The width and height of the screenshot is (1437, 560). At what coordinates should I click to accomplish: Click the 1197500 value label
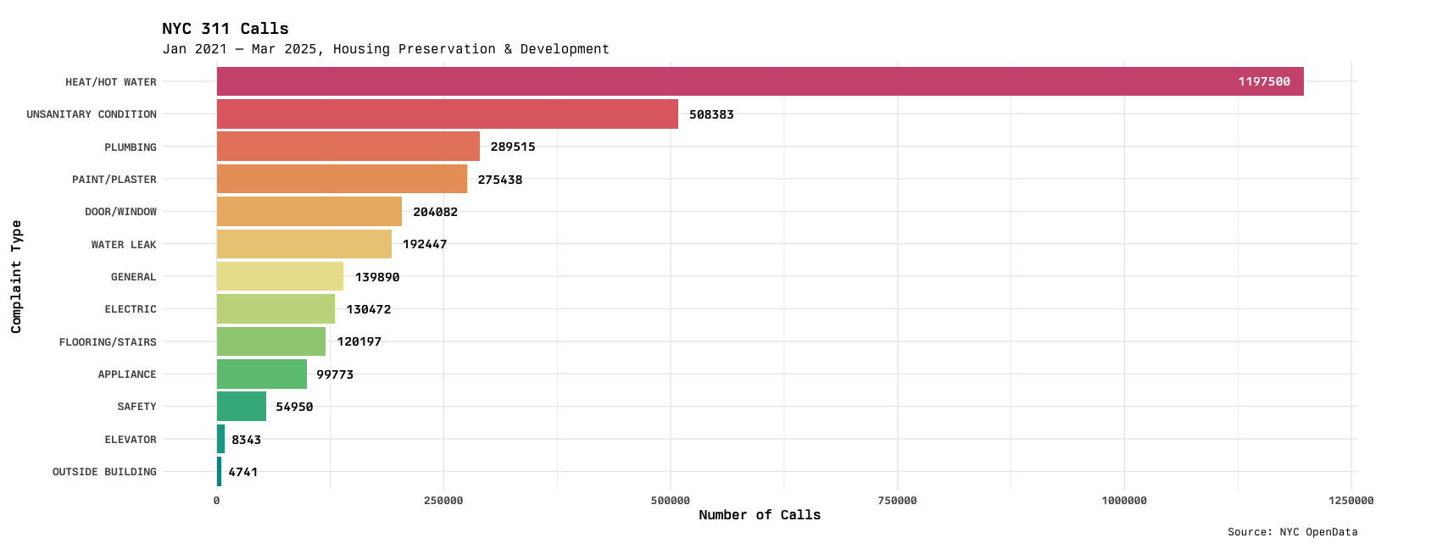[1263, 82]
